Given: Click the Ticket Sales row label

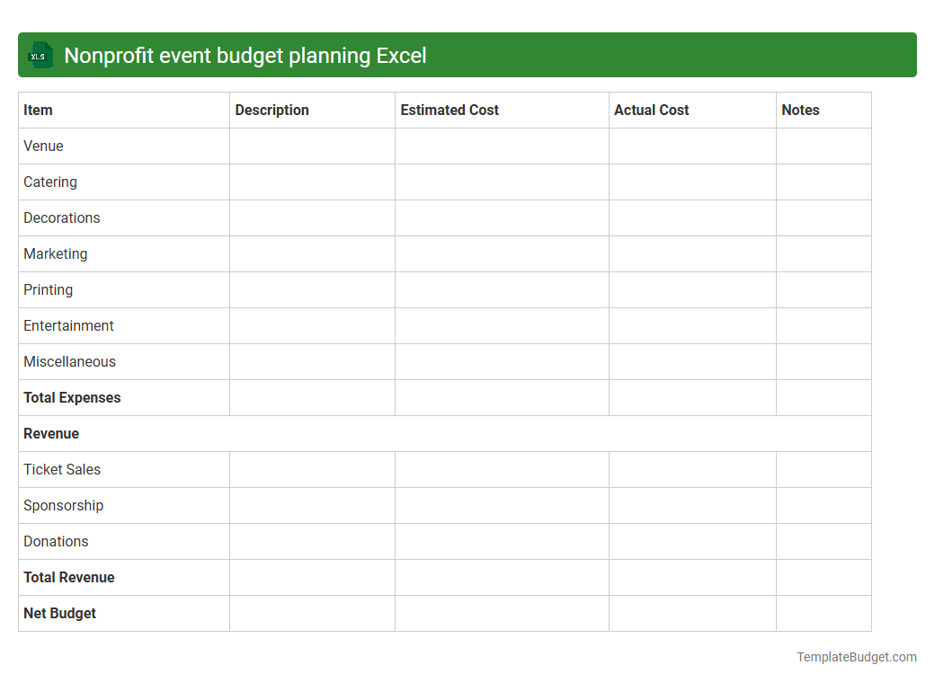Looking at the screenshot, I should point(62,469).
